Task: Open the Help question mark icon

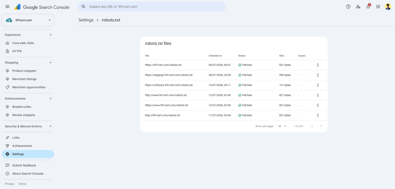Action: [x=348, y=7]
